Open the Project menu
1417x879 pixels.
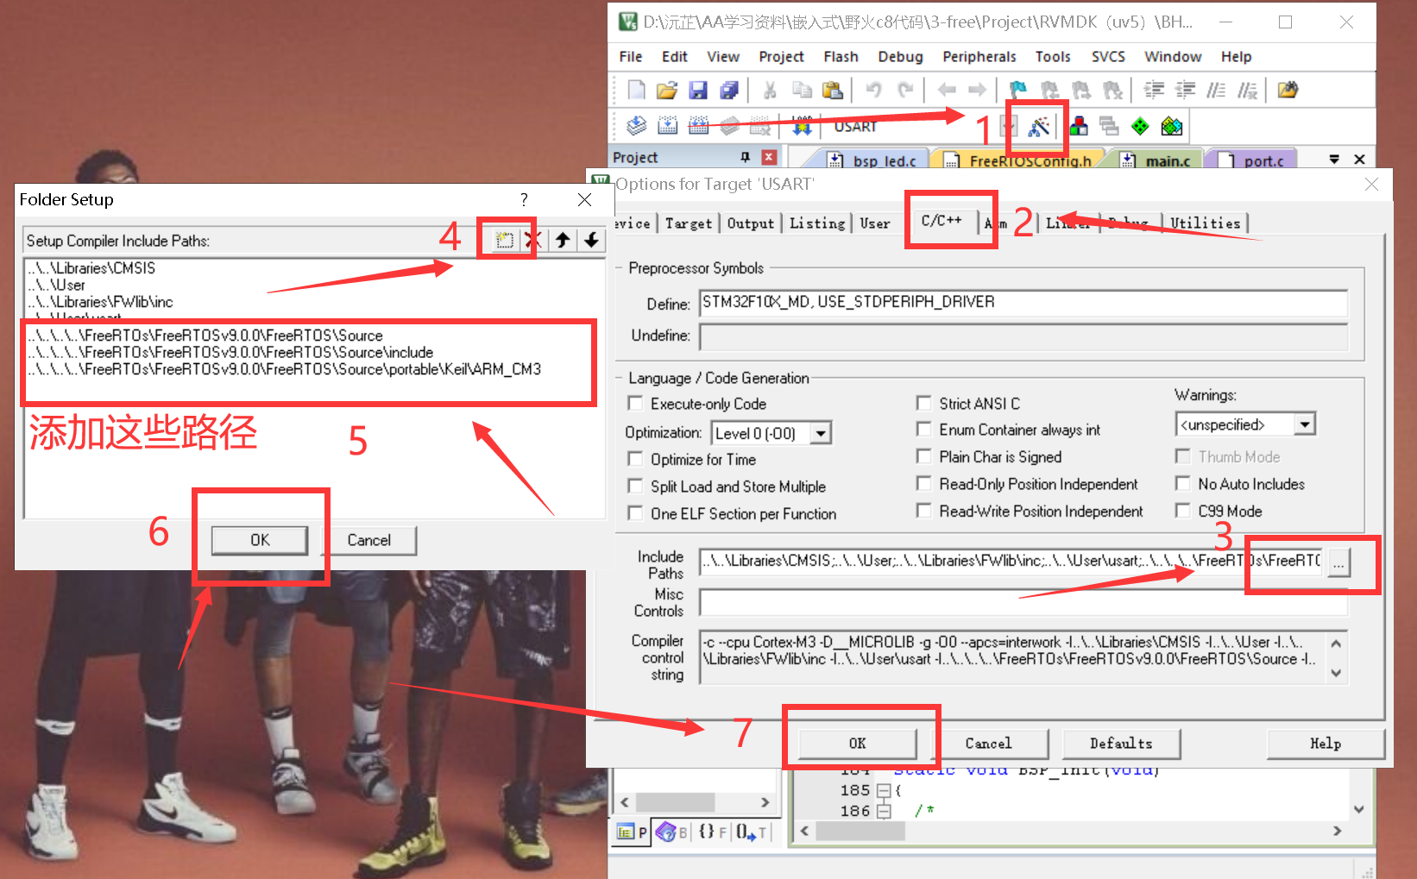coord(781,56)
